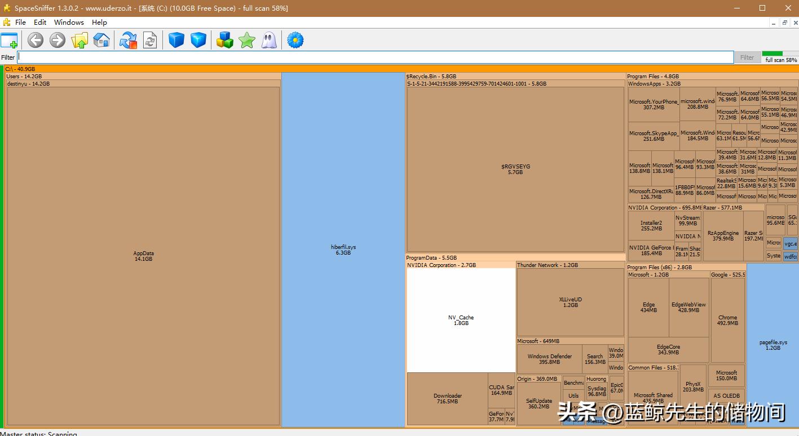The image size is (799, 436).
Task: Open Configuration with the blue flower icon
Action: (295, 40)
